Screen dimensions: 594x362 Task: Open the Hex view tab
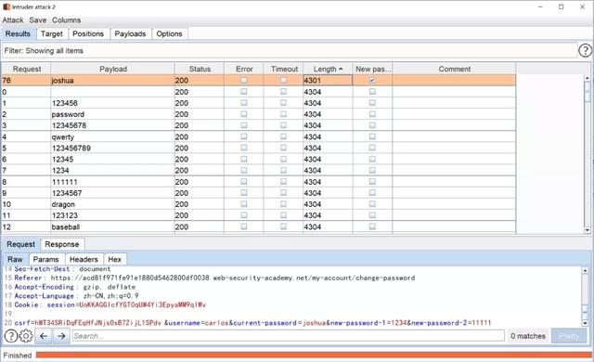point(115,259)
